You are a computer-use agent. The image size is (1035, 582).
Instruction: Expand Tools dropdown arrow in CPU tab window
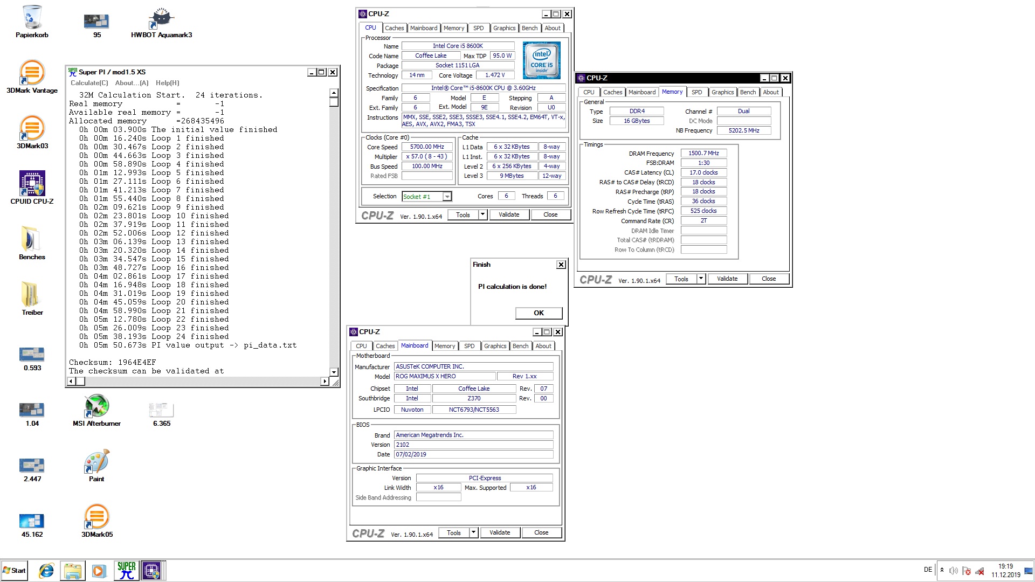click(483, 214)
